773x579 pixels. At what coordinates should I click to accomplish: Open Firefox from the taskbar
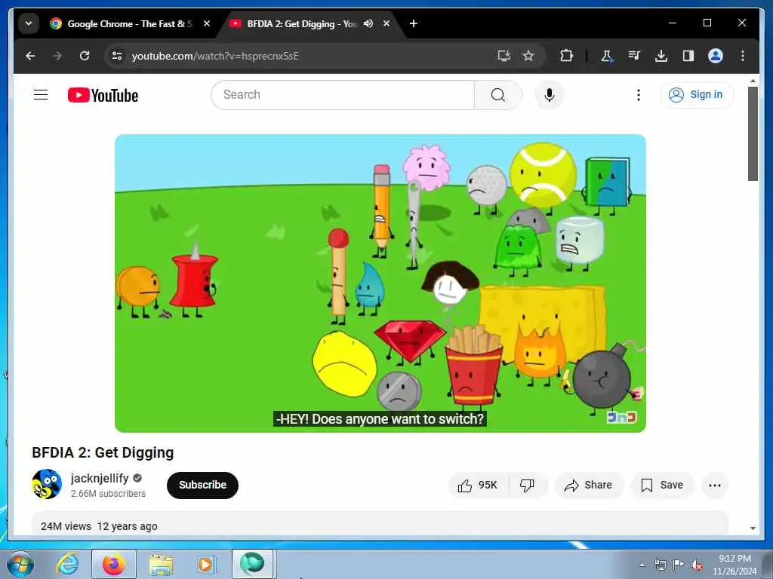(x=114, y=564)
